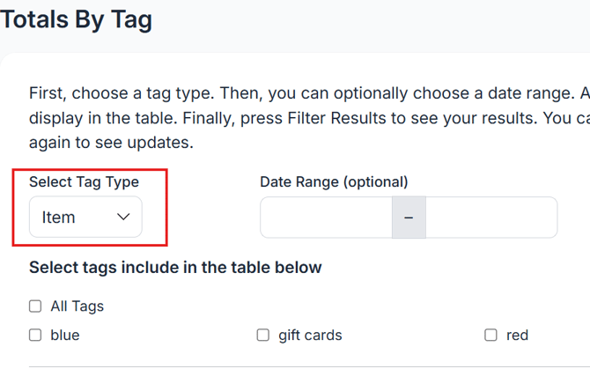Click the "Item" value in the tag type box
Image resolution: width=590 pixels, height=369 pixels.
point(59,217)
